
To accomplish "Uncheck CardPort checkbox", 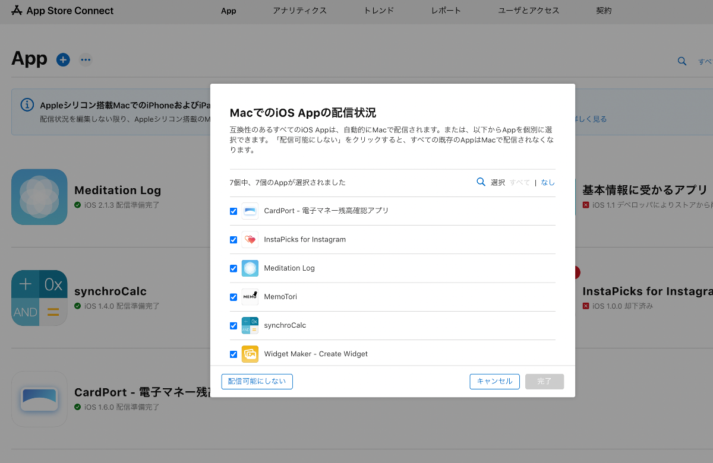I will 234,211.
